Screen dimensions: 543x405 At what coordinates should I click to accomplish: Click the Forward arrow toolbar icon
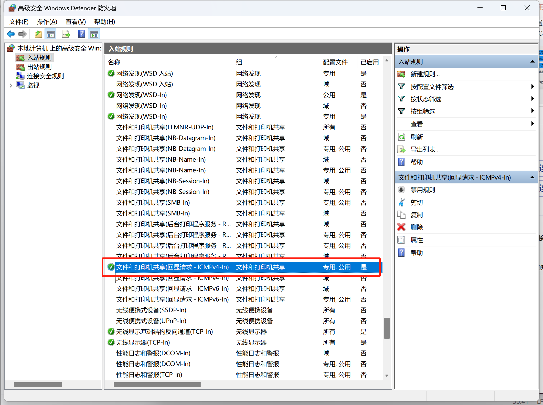pyautogui.click(x=23, y=34)
